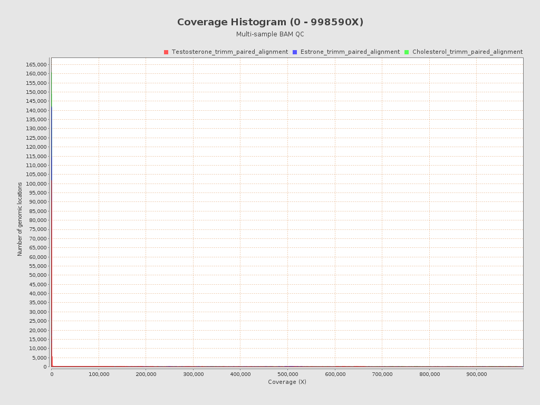The width and height of the screenshot is (540, 405).
Task: Click the green Cholesterol legend swatch
Action: 407,52
